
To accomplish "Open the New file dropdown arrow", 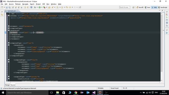I will tap(4, 7).
